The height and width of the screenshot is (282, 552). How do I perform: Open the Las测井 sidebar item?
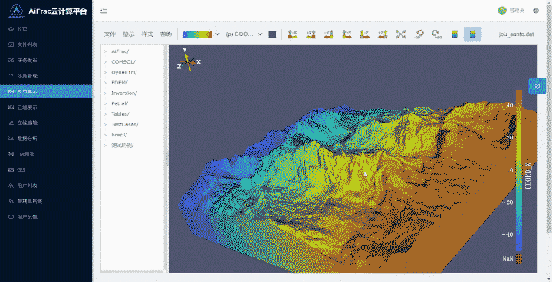pos(46,154)
